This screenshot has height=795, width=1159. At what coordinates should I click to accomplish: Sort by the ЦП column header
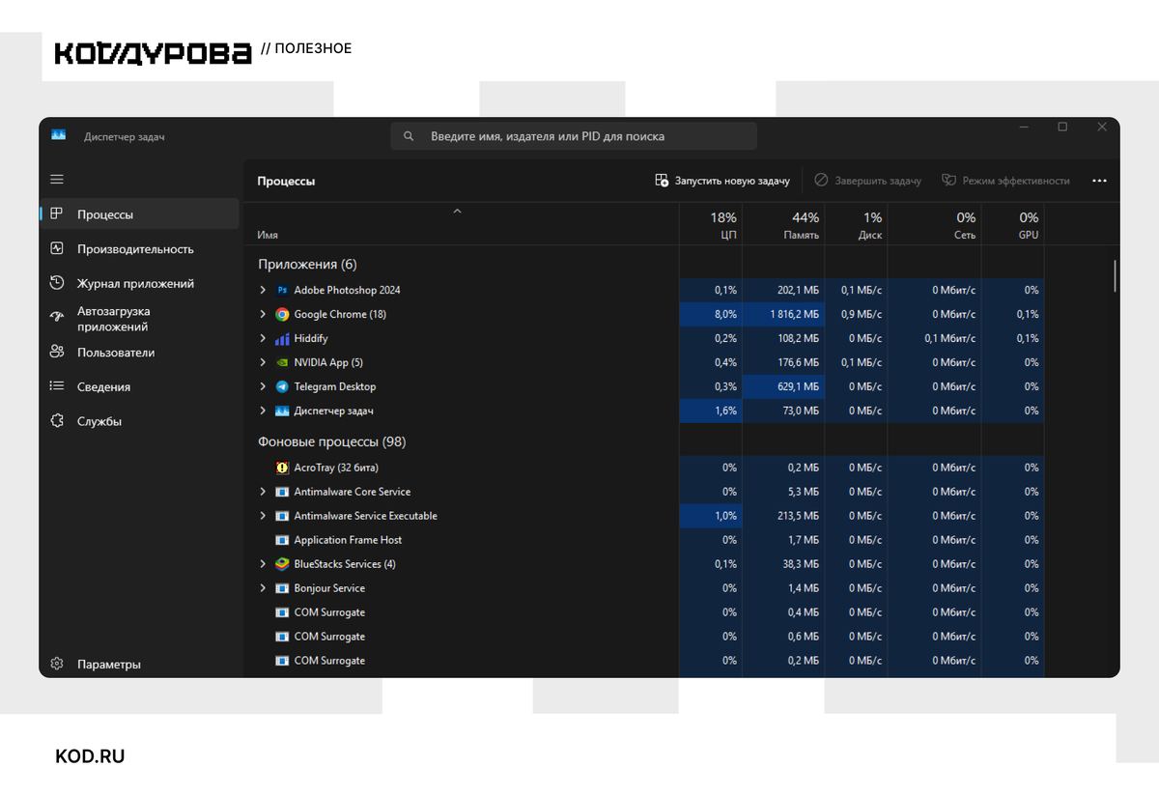(x=711, y=225)
